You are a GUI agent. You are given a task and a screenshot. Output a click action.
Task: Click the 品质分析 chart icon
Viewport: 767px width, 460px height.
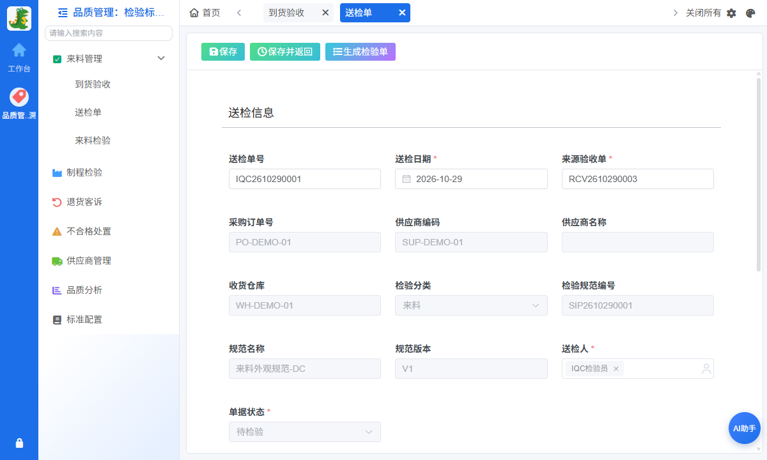click(57, 290)
